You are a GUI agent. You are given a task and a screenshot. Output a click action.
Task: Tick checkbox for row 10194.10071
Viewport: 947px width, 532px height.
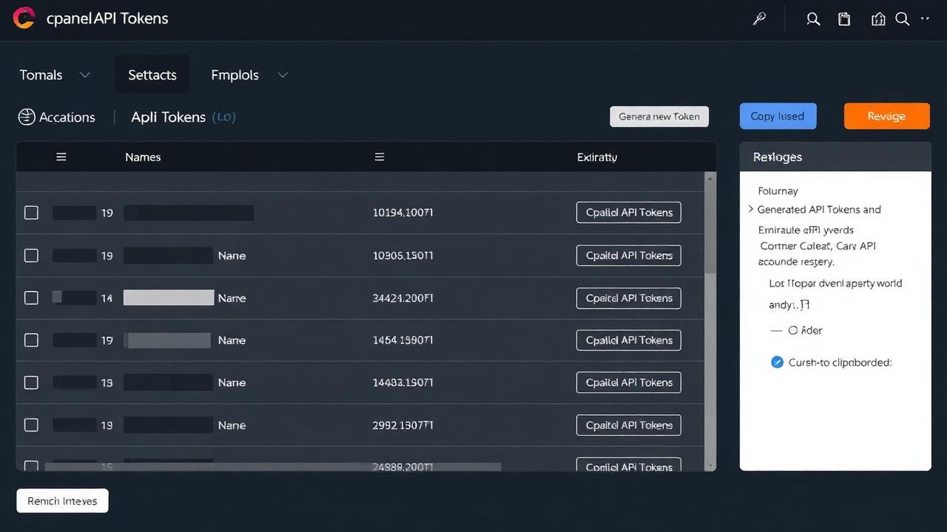click(31, 213)
